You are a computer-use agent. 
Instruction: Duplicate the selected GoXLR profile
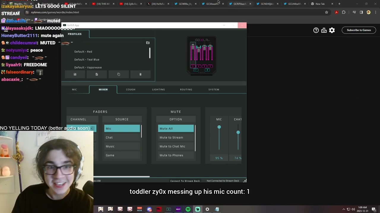point(119,74)
